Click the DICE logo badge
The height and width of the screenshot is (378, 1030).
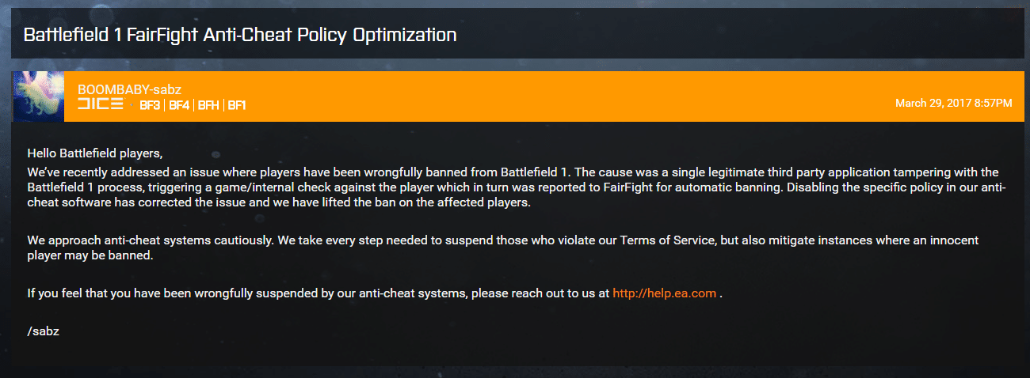[100, 104]
